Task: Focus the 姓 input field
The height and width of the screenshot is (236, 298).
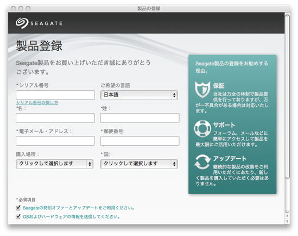Action: click(x=140, y=118)
